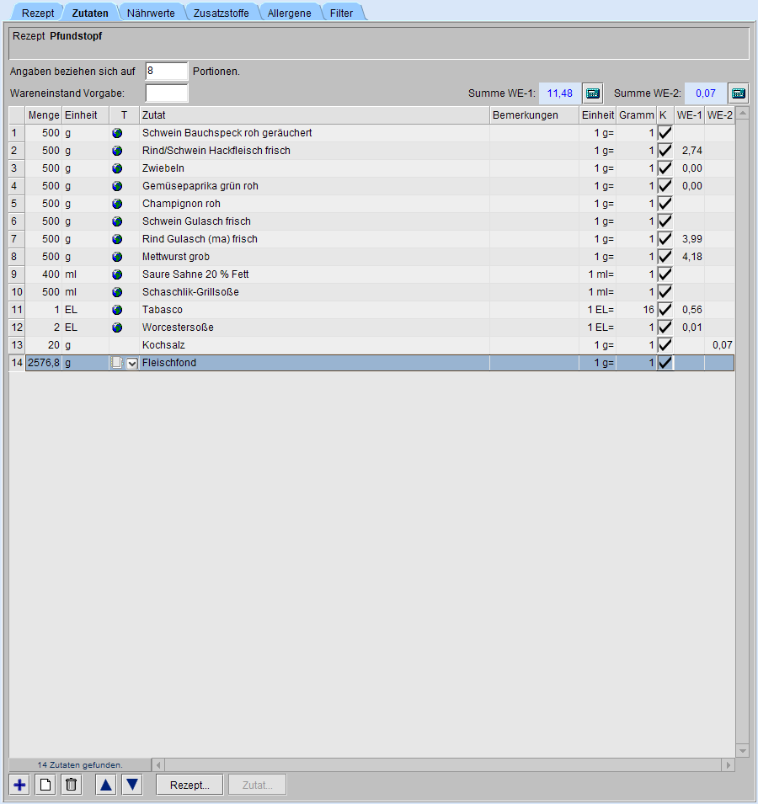Click globe icon for Rind/Schwein Hackfleisch row

(117, 151)
